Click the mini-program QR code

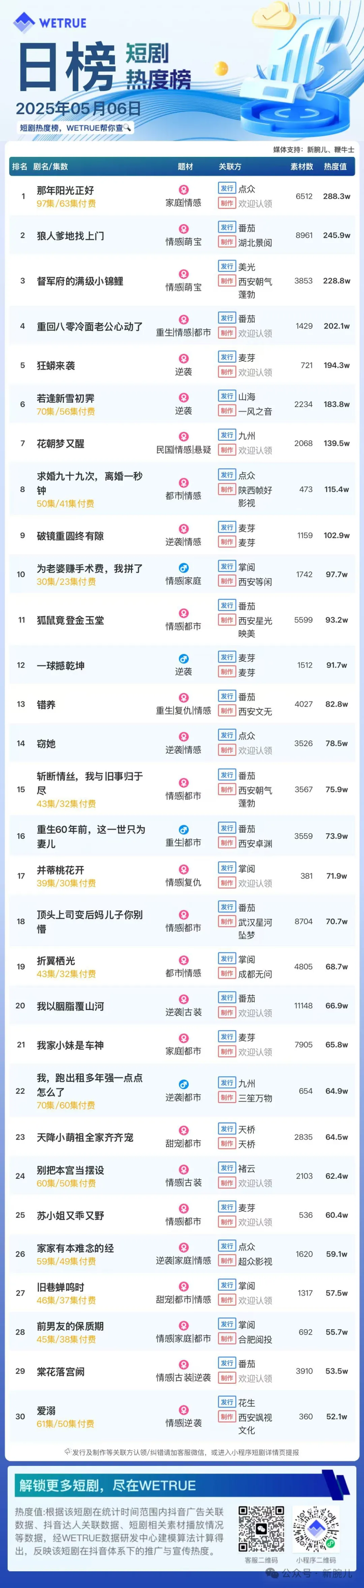315,1529
